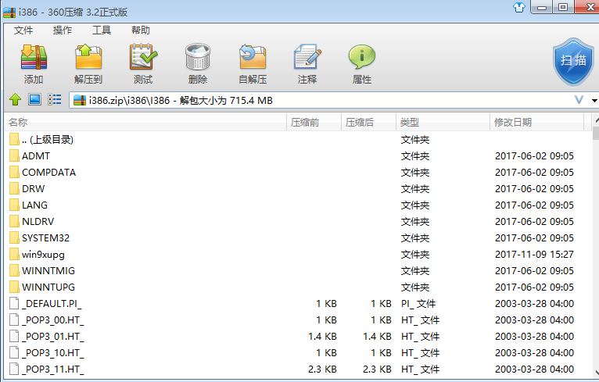This screenshot has width=599, height=382.
Task: Select the win9xupg folder
Action: tap(298, 254)
